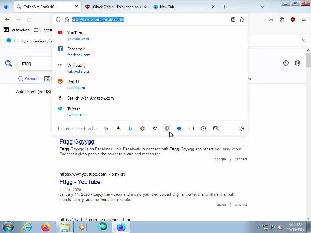Choose Reddit suggestion in urlbar
This screenshot has height=233, width=311.
coord(150,85)
